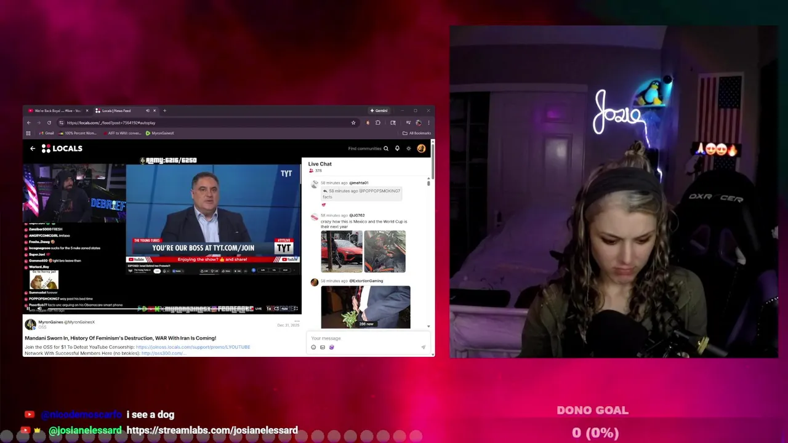The width and height of the screenshot is (788, 443).
Task: Click the MyronGaines post avatar
Action: pyautogui.click(x=30, y=324)
